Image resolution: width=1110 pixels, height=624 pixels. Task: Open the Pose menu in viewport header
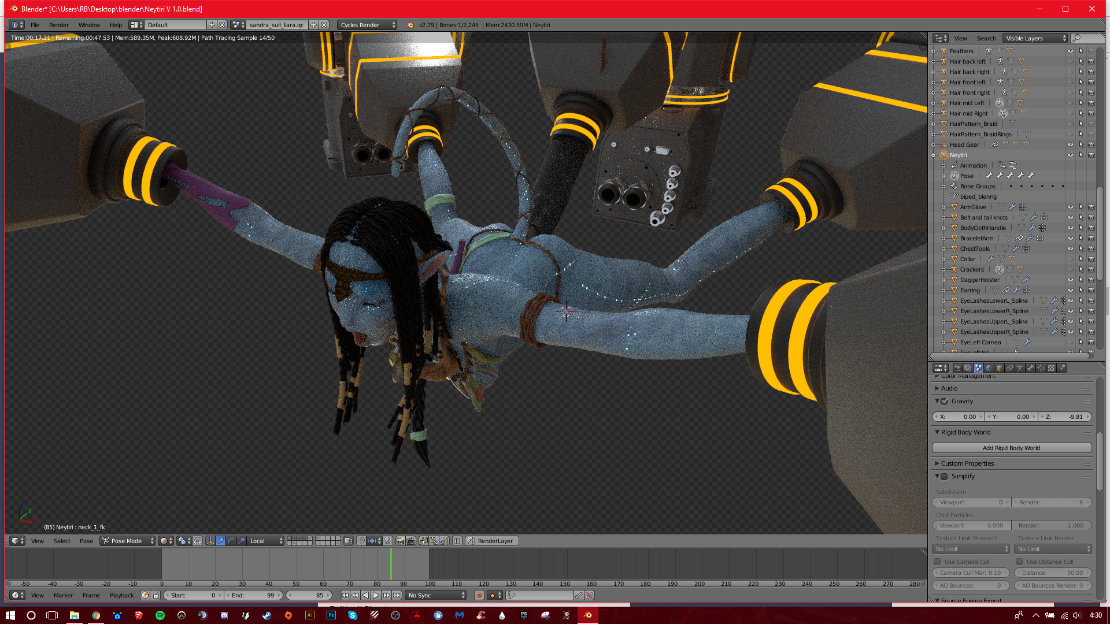[86, 541]
